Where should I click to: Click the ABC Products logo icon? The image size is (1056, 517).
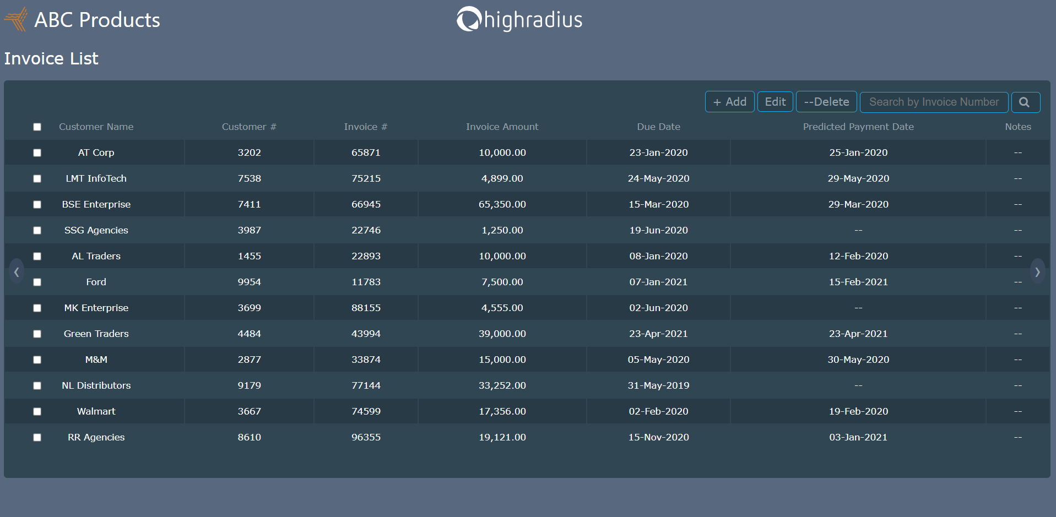pos(16,19)
